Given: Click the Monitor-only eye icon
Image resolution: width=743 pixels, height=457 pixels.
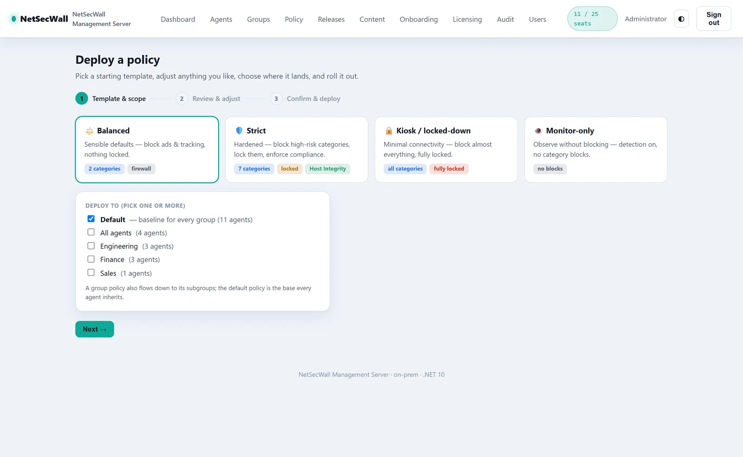Looking at the screenshot, I should point(538,131).
